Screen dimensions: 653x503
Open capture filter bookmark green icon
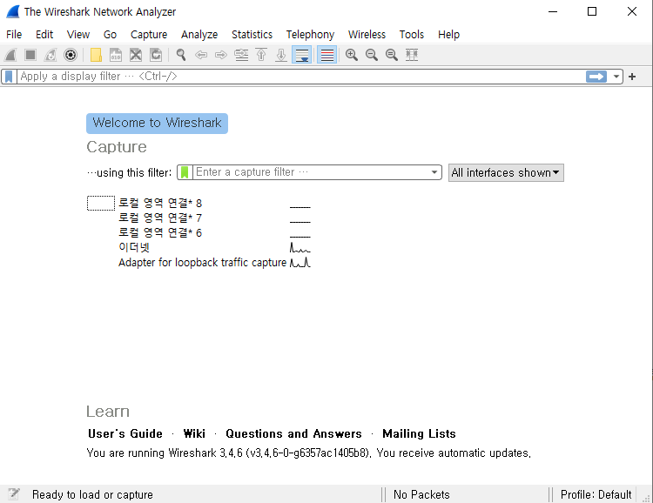[x=185, y=172]
